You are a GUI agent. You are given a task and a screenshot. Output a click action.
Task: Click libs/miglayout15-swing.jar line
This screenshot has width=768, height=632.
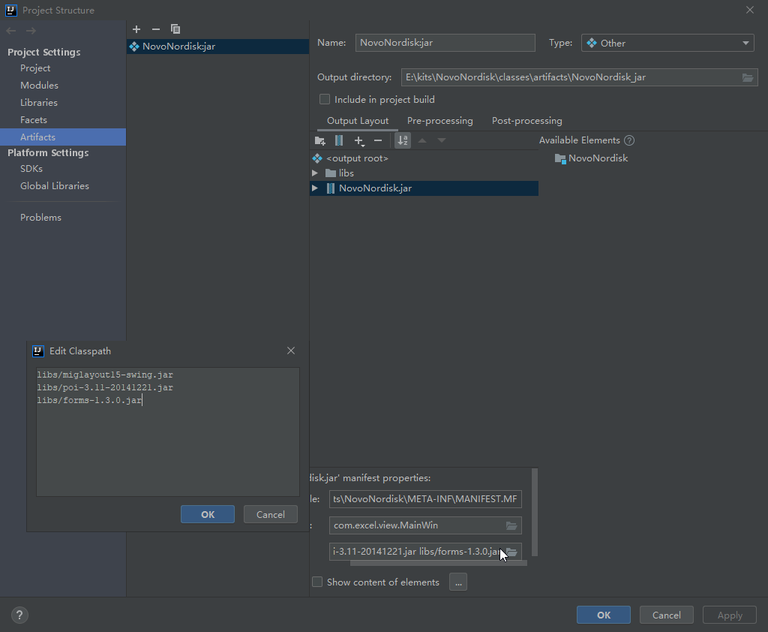pos(105,375)
